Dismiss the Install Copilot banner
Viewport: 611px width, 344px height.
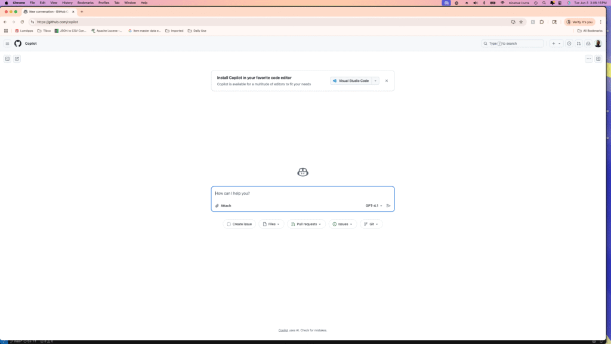pos(387,81)
